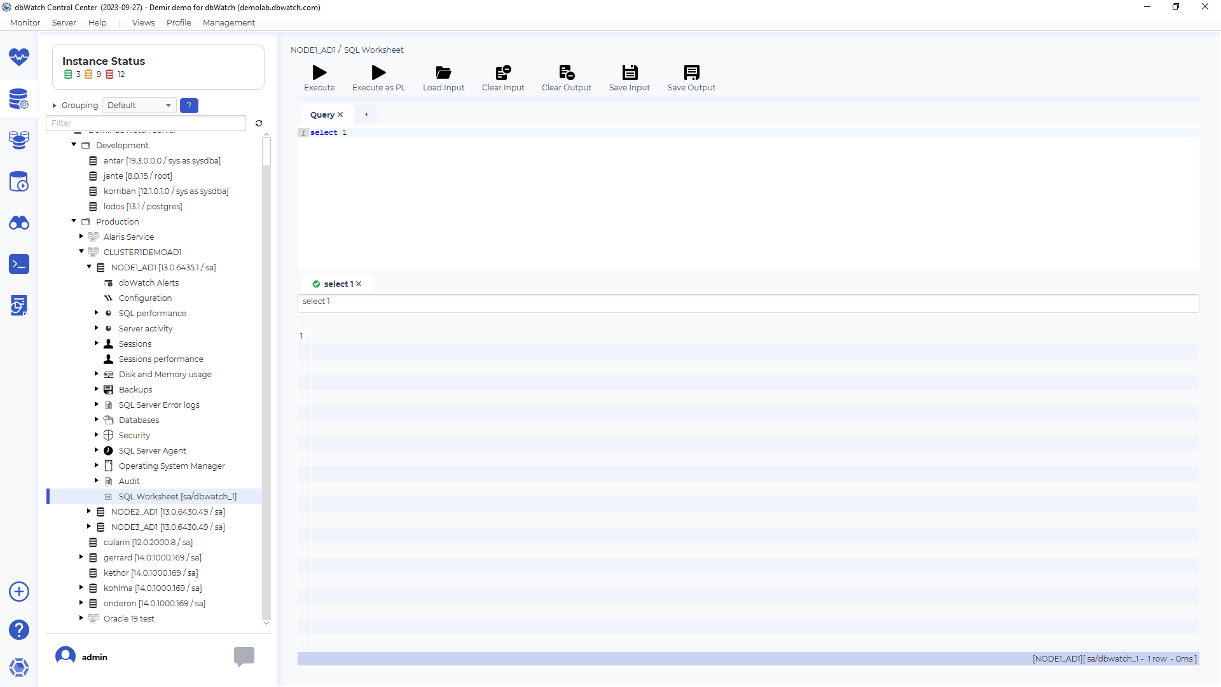Click Load Input folder icon
The height and width of the screenshot is (687, 1221).
[444, 78]
